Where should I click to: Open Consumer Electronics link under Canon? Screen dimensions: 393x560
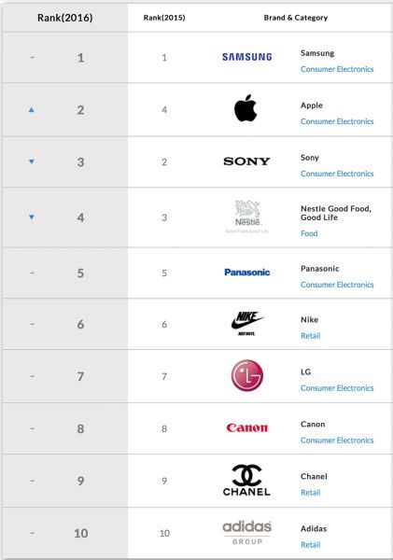[x=337, y=441]
